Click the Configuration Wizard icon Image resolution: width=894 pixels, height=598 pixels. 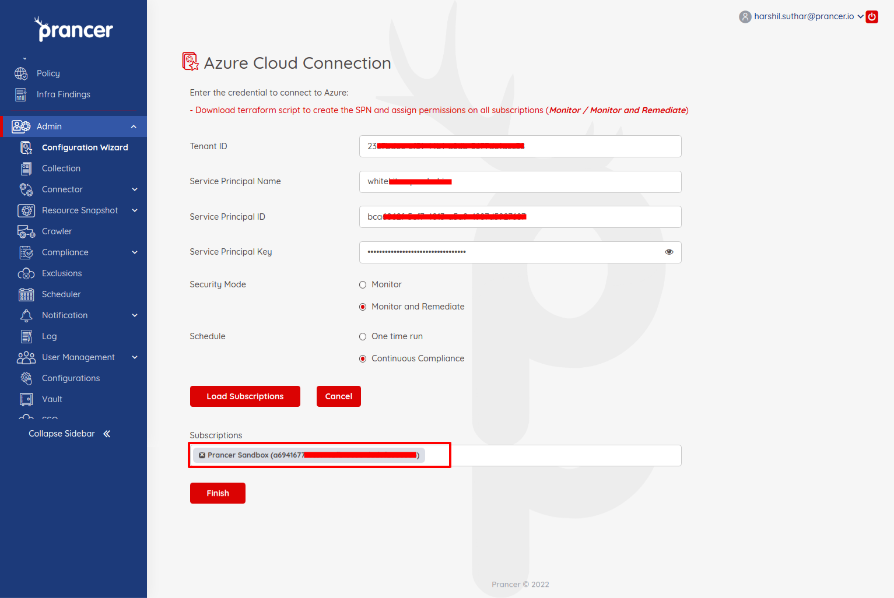(x=26, y=147)
